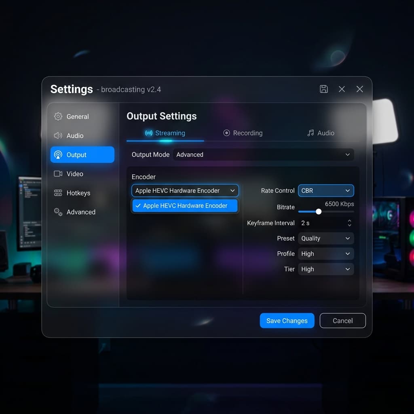Viewport: 414px width, 414px height.
Task: Click the Cancel button
Action: pos(342,321)
